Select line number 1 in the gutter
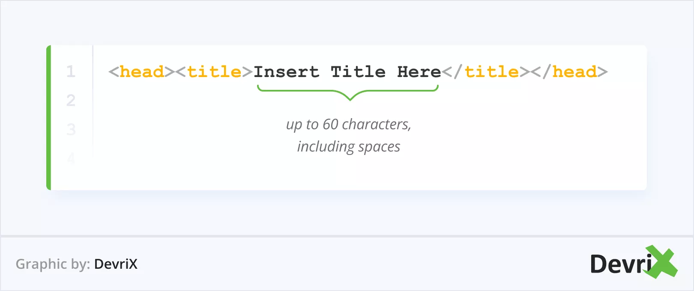Image resolution: width=694 pixels, height=291 pixels. tap(71, 71)
